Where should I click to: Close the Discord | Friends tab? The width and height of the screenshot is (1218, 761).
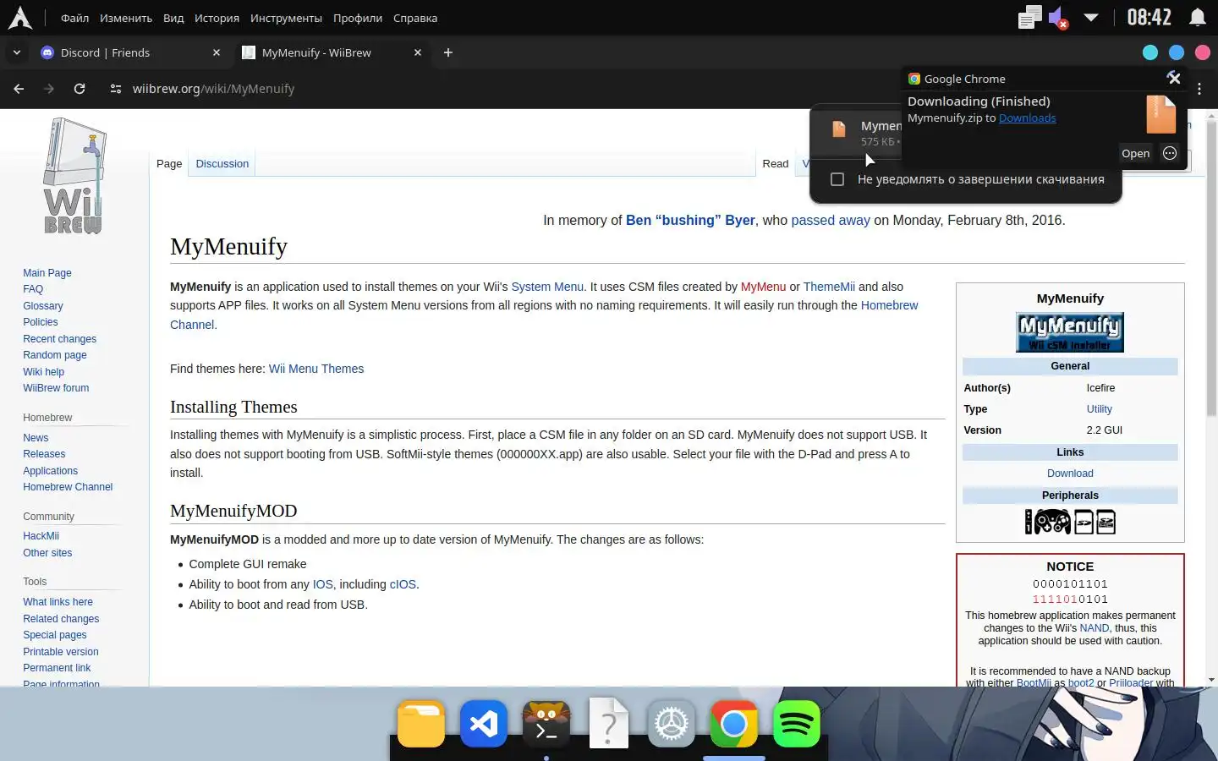click(x=217, y=52)
